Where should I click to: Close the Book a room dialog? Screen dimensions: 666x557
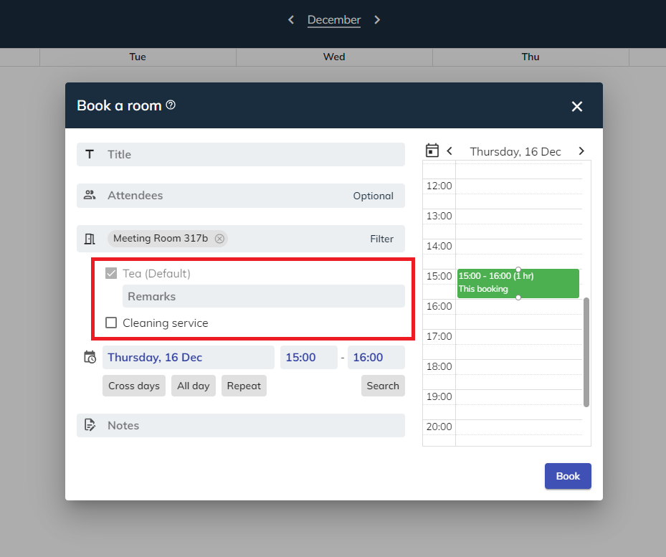577,106
